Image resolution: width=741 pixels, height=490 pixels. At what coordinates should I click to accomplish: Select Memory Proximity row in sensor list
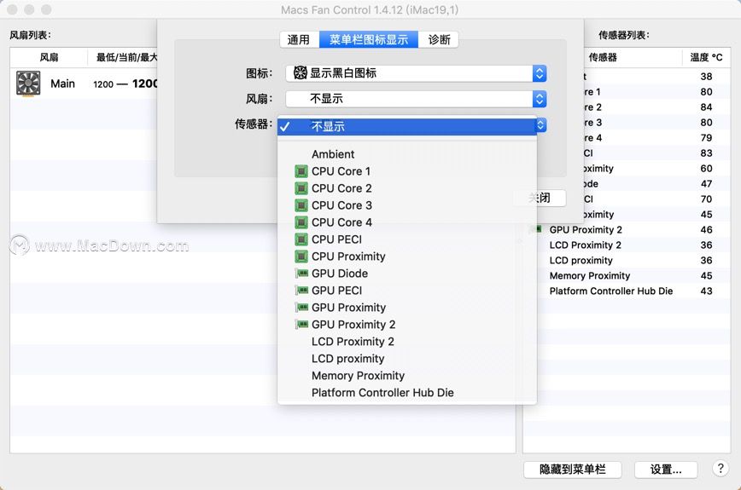pyautogui.click(x=627, y=275)
